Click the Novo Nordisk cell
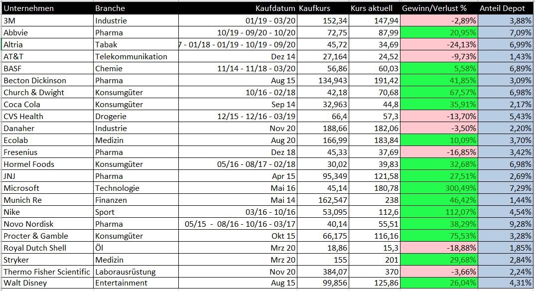This screenshot has width=535, height=291. (x=28, y=224)
